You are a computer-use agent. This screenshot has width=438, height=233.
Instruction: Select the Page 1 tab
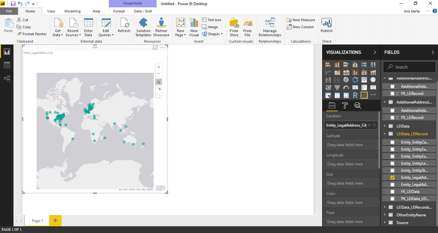[x=37, y=221]
